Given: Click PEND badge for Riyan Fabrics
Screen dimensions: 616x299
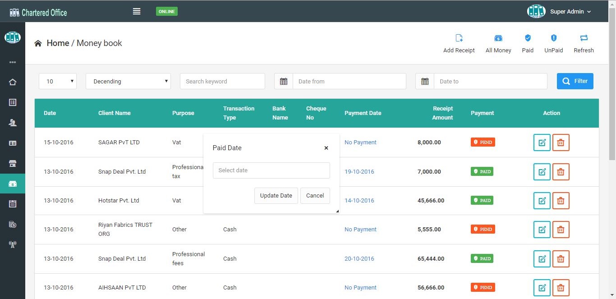Looking at the screenshot, I should coord(483,229).
